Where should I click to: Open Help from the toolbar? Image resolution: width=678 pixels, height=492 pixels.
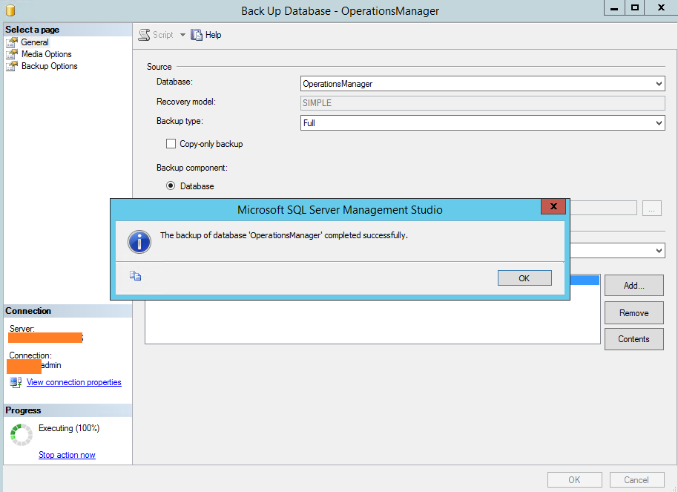point(206,35)
